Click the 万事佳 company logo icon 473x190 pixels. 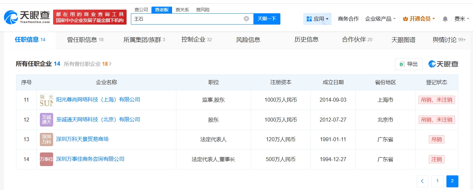(x=46, y=159)
